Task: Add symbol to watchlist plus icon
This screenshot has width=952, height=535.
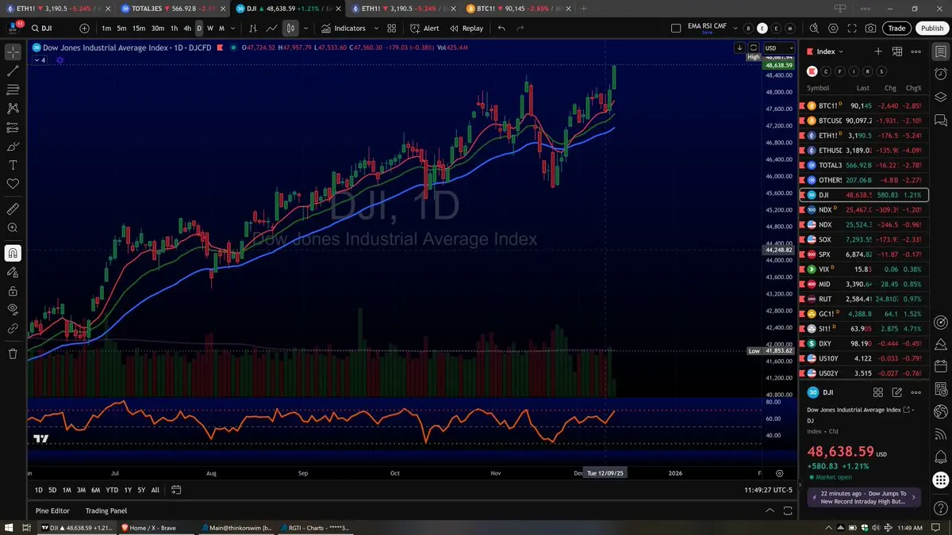Action: pos(878,52)
